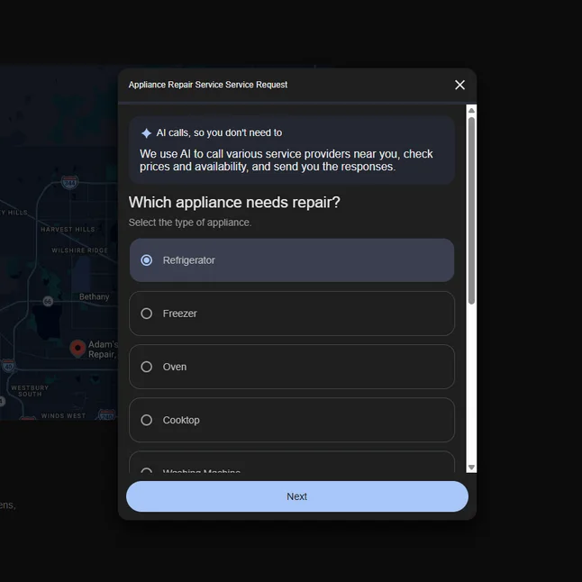This screenshot has height=582, width=582.
Task: Select the Cooktop radio option
Action: (292, 420)
